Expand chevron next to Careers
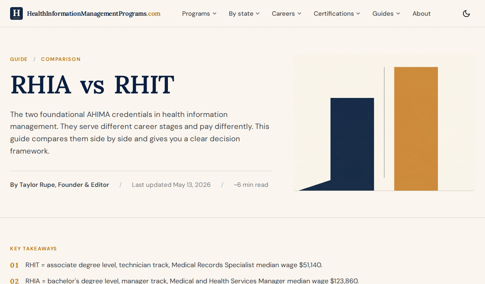485x284 pixels. coord(299,13)
